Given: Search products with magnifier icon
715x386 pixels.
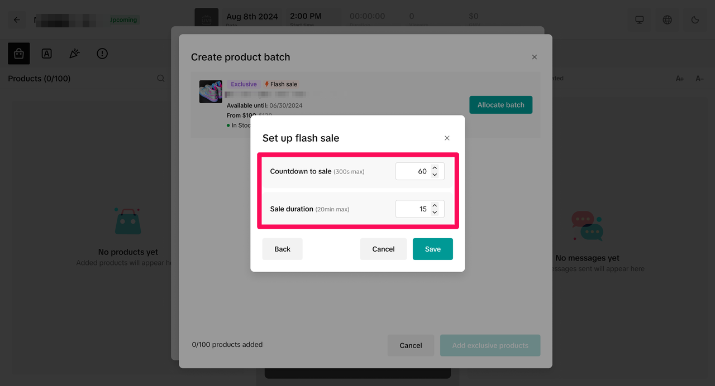Looking at the screenshot, I should [x=161, y=79].
